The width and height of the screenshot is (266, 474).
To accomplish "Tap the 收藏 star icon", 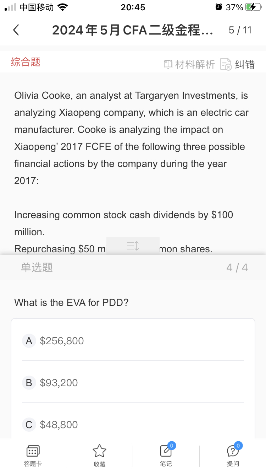I will (x=99, y=451).
